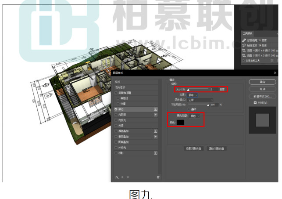Select the healing brush 21 像素 preset icon
The image size is (282, 199).
pos(244,40)
